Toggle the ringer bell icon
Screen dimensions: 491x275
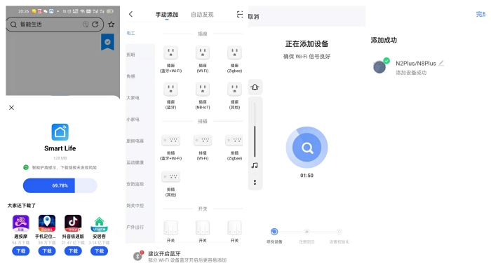[255, 87]
